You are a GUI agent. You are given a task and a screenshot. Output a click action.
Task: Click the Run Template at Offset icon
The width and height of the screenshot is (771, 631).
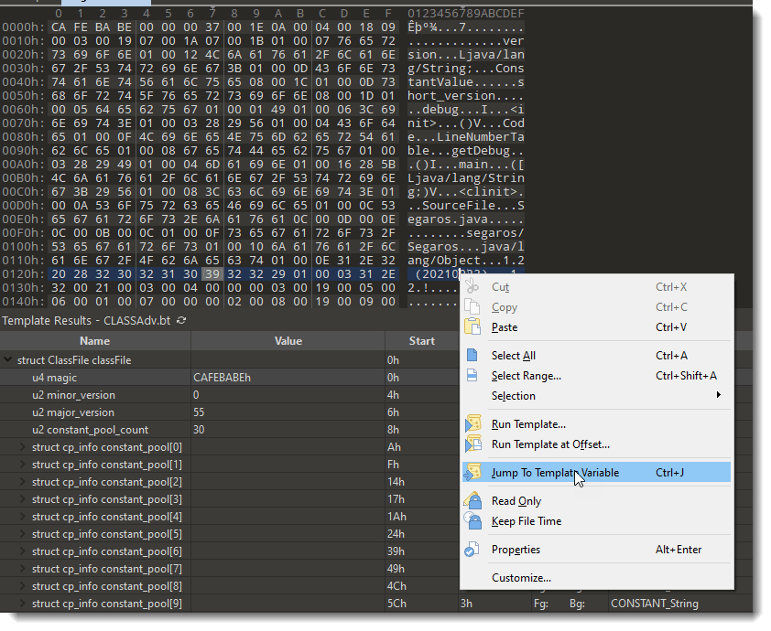click(473, 444)
